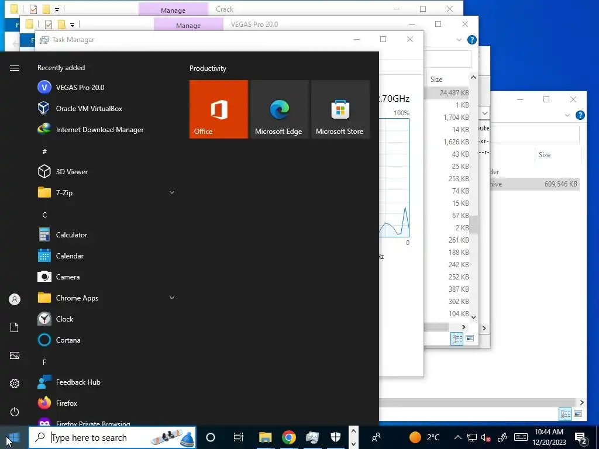The image size is (599, 449).
Task: Click scroll down arrow in VEGAS Pro file list
Action: tap(474, 317)
